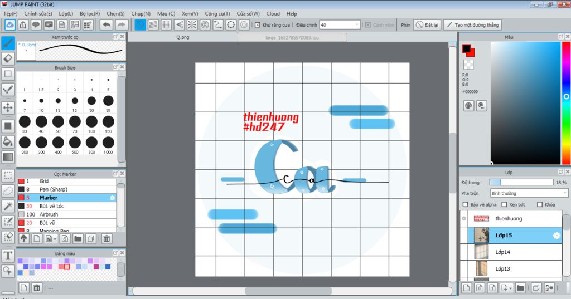Choose brush size 100
This screenshot has width=571, height=299.
click(x=91, y=124)
